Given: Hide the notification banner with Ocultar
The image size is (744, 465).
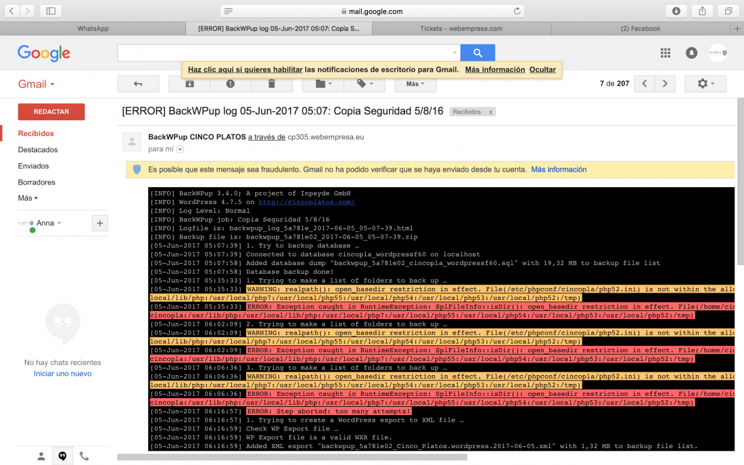Looking at the screenshot, I should [x=542, y=70].
